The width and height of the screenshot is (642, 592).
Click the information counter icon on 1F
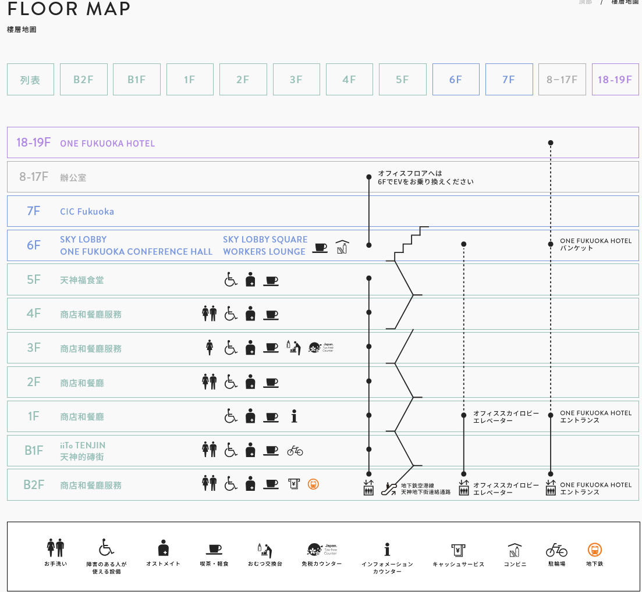[295, 416]
